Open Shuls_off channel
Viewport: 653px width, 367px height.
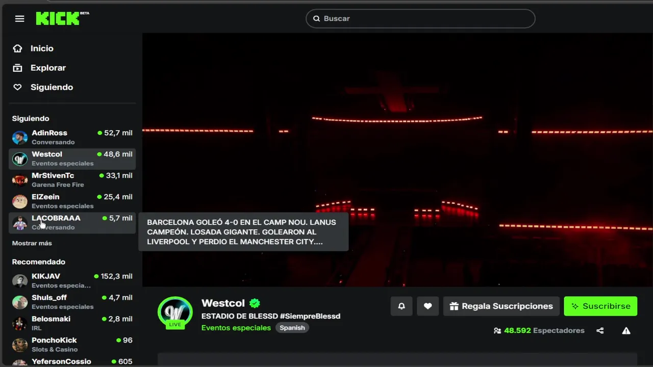click(x=72, y=302)
